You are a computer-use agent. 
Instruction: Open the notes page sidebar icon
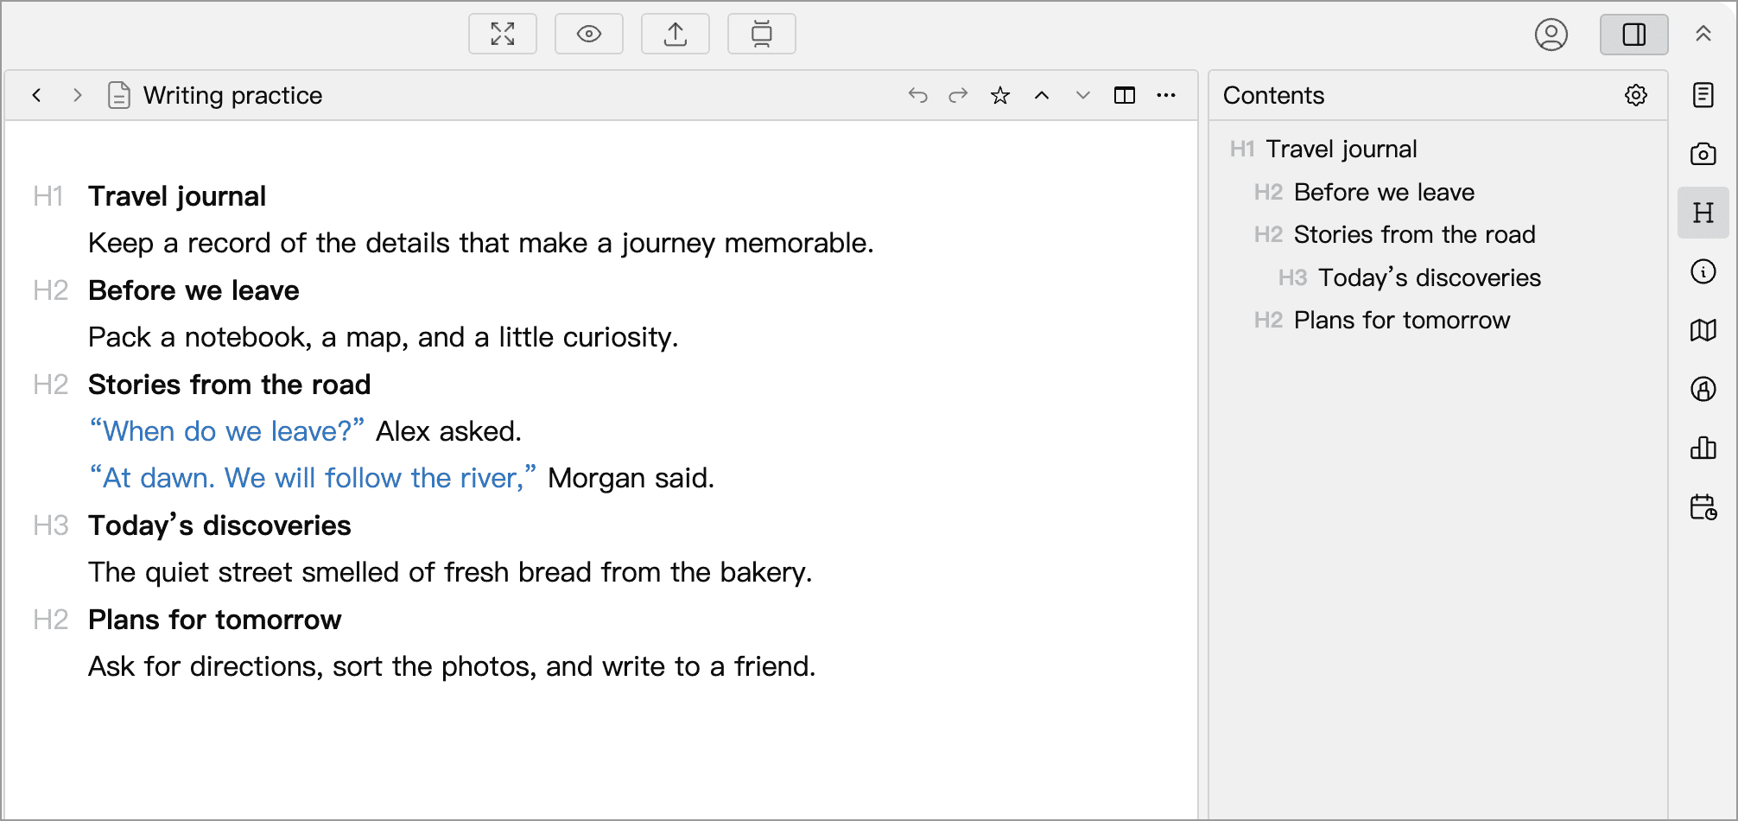[x=1703, y=95]
